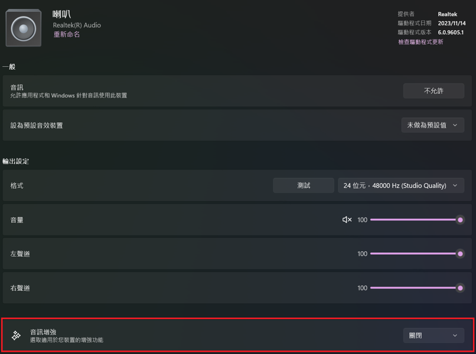The height and width of the screenshot is (354, 476).
Task: Click the 音量 slider handle
Action: click(x=460, y=220)
